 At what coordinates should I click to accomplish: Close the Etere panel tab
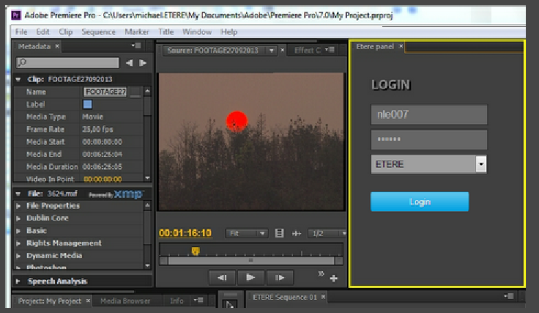pos(401,47)
